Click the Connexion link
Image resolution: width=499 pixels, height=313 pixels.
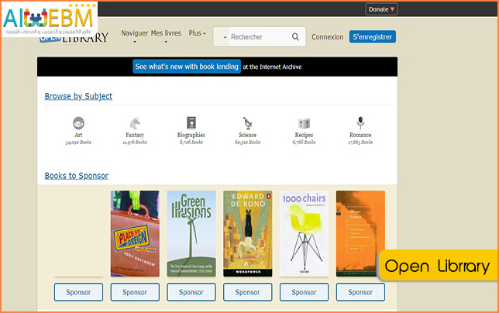[x=328, y=37]
